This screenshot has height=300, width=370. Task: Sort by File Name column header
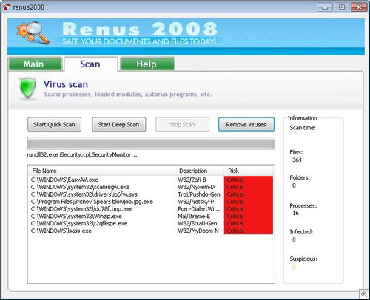[x=101, y=171]
